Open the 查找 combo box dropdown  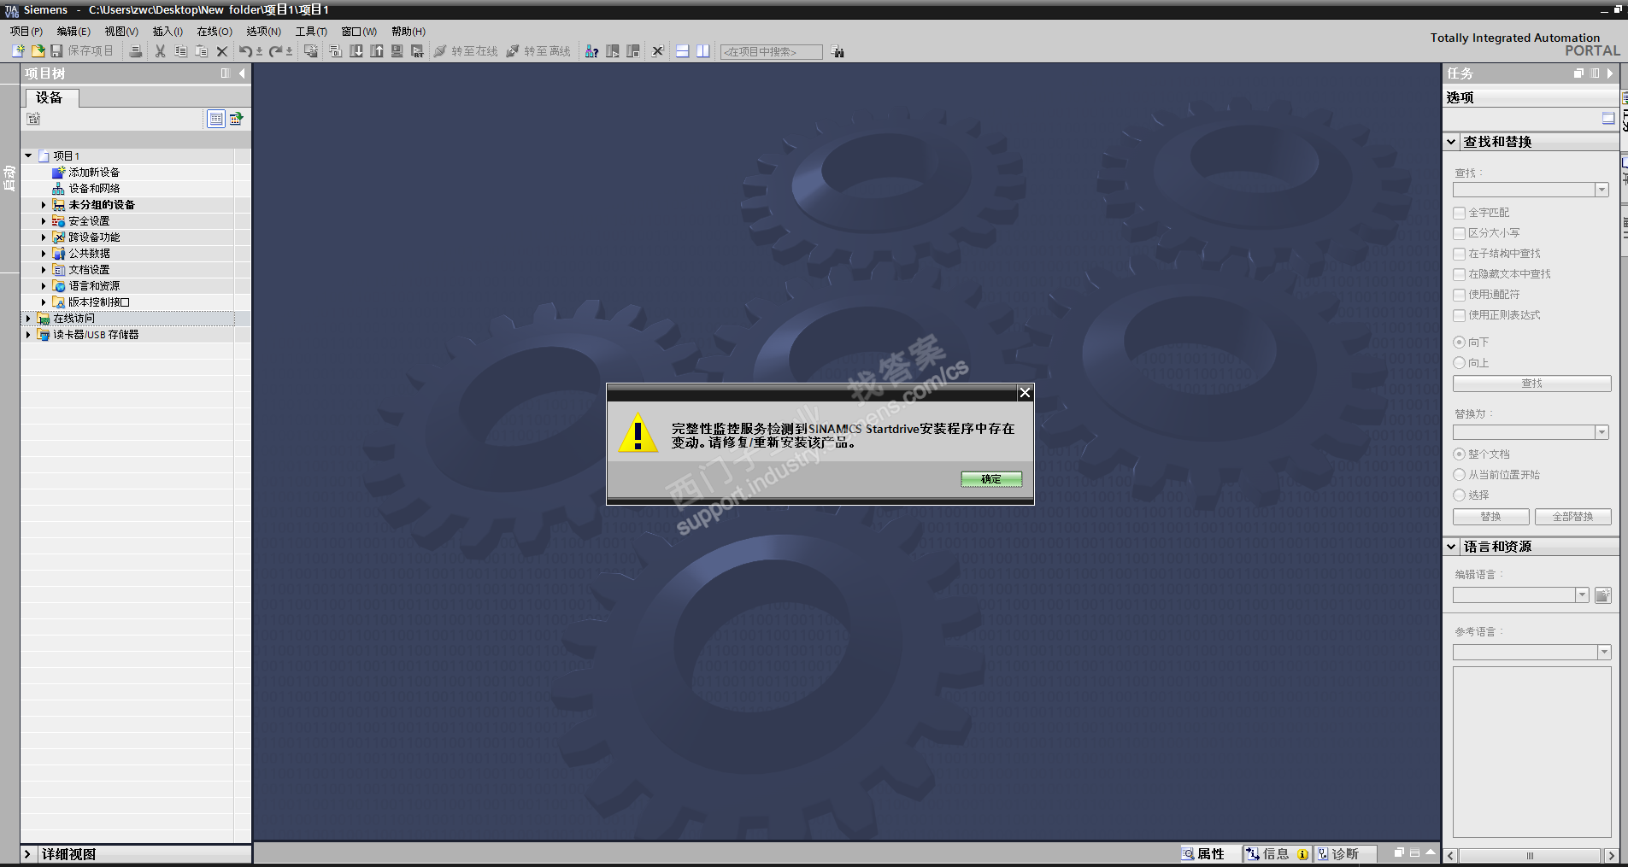(1602, 190)
